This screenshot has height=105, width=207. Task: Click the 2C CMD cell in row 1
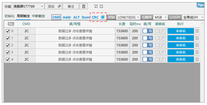coord(26,38)
